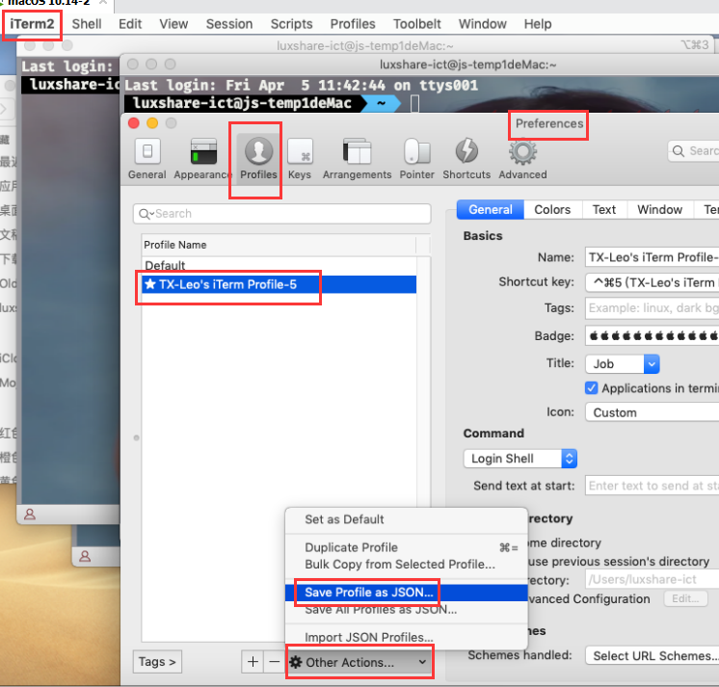The image size is (719, 687).
Task: Click the directory path field /Users/luxshare-ict
Action: coord(652,579)
